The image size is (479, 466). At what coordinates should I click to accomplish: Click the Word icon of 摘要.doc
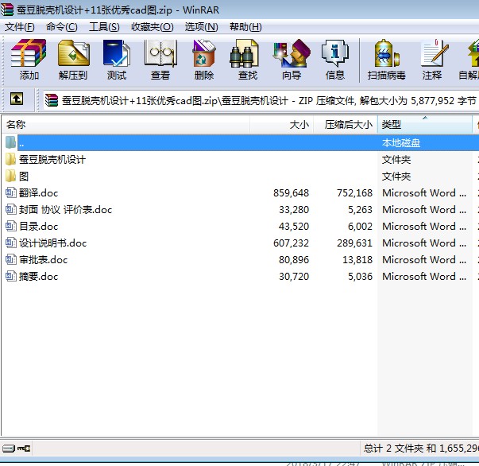click(x=11, y=277)
